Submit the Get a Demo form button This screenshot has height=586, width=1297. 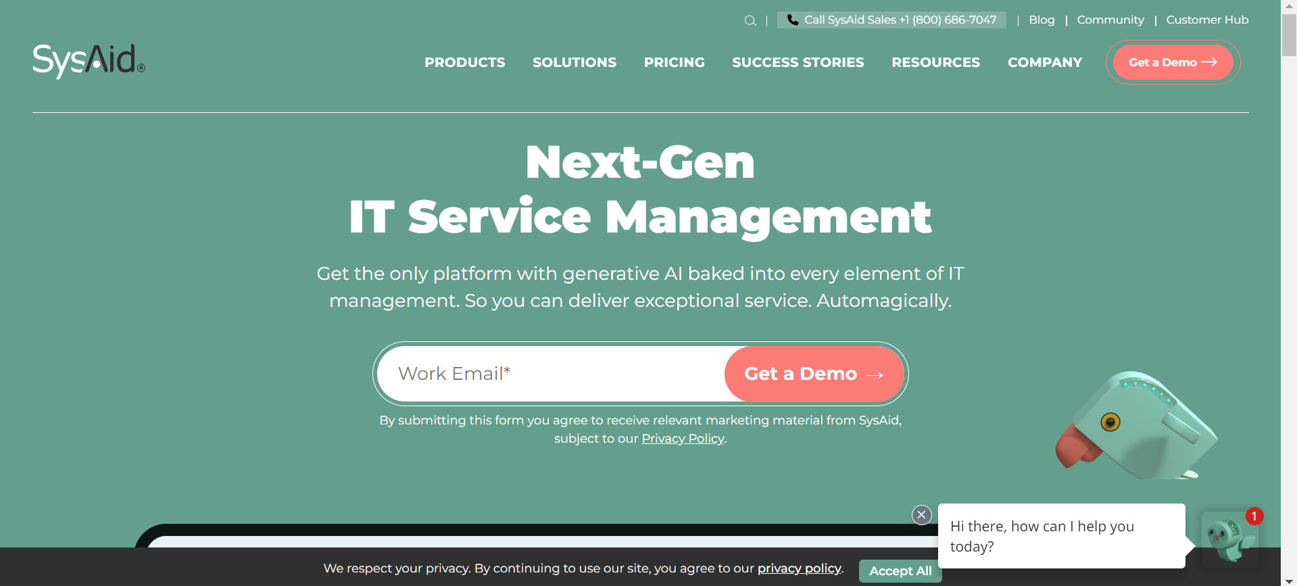tap(814, 374)
